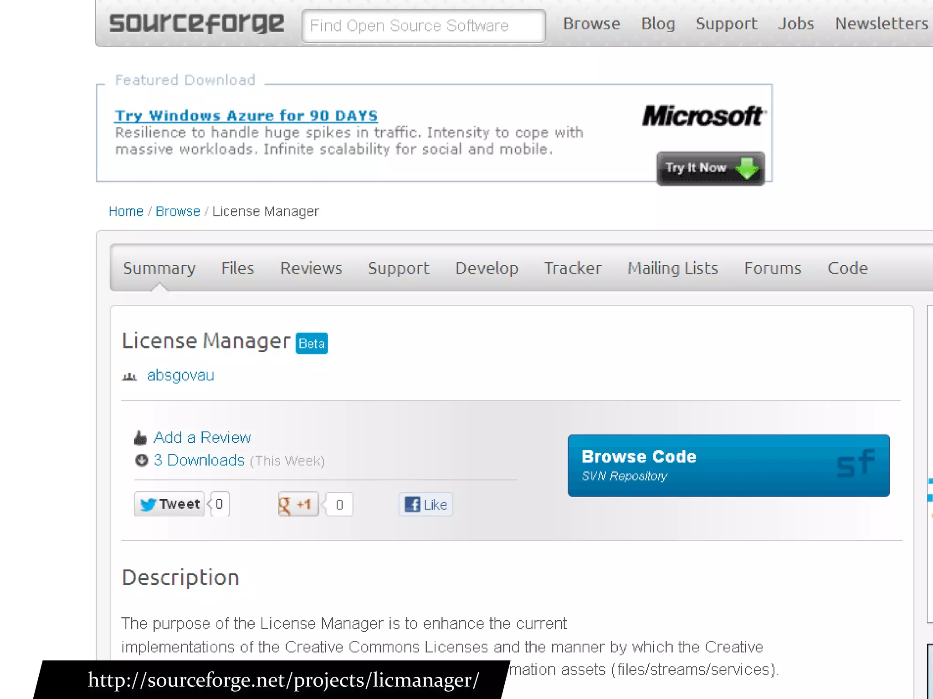The width and height of the screenshot is (933, 699).
Task: Click the Google +1 count box
Action: pos(339,504)
